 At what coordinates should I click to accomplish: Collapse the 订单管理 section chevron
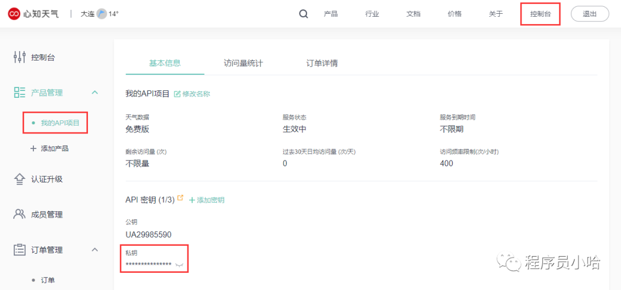point(95,249)
